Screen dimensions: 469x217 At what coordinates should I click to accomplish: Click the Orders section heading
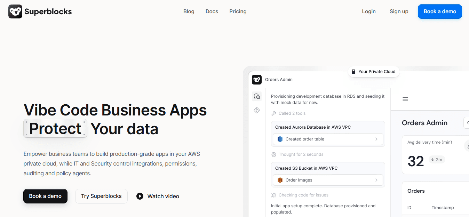pyautogui.click(x=416, y=191)
